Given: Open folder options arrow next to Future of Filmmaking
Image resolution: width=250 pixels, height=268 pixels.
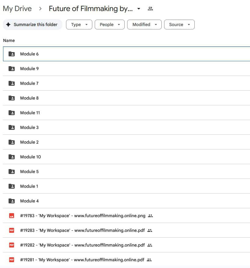Looking at the screenshot, I should [x=139, y=9].
